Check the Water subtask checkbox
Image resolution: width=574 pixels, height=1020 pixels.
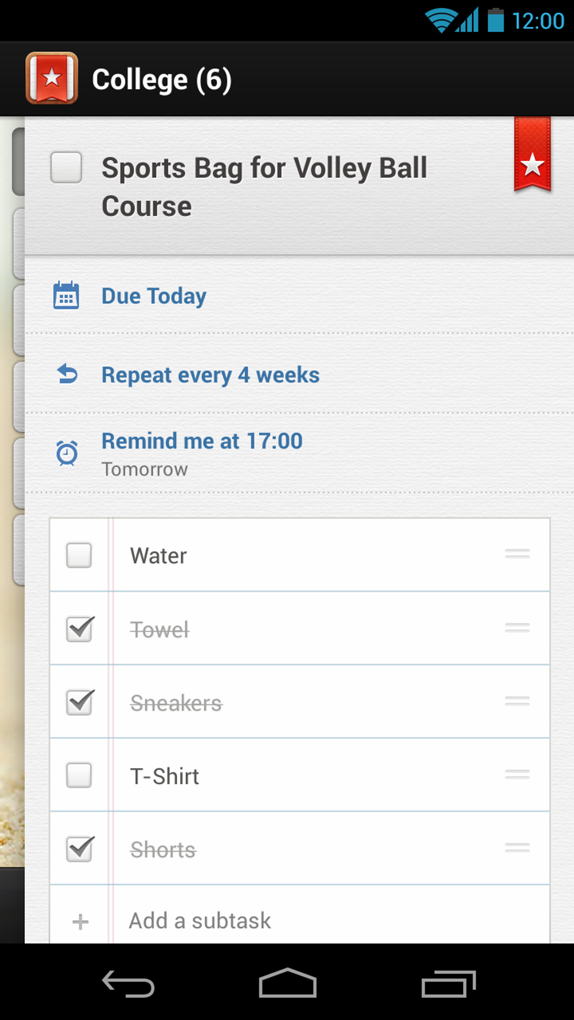pos(79,555)
